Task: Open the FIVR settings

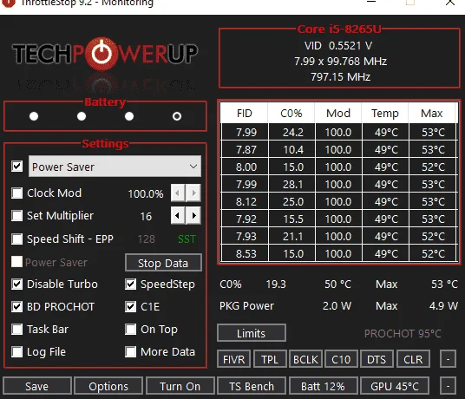Action: click(x=234, y=359)
